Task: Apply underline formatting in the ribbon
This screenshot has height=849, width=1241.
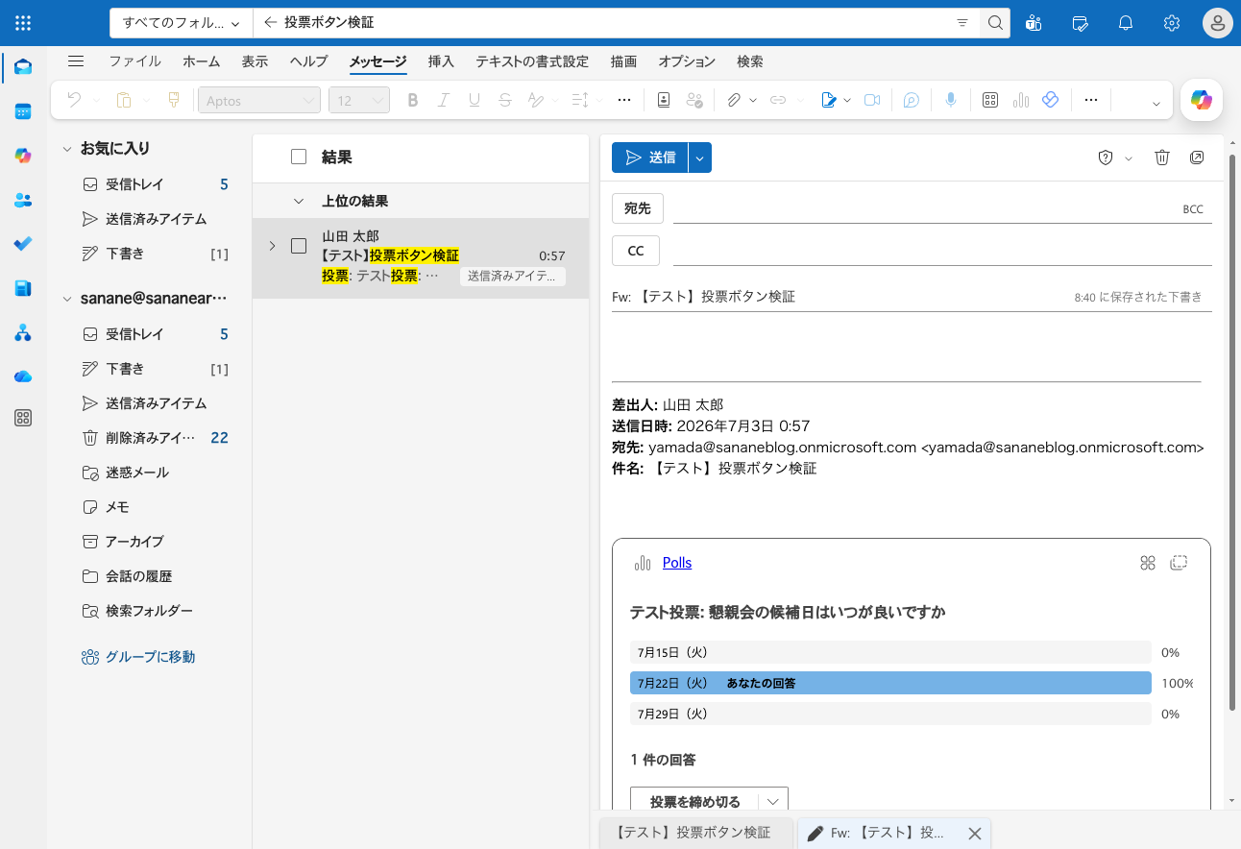Action: pos(474,100)
